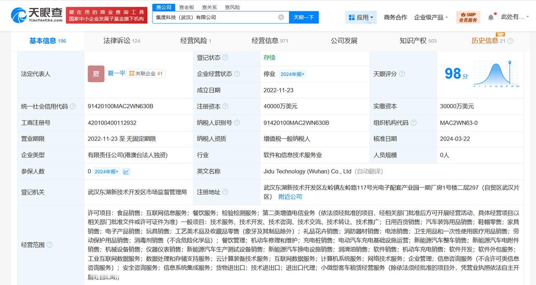Click the help icon beside 历史信息
Image resolution: width=536 pixels, height=285 pixels.
pos(510,41)
